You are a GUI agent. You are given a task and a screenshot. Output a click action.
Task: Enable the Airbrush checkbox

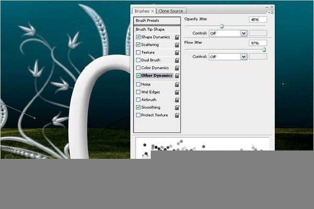138,100
